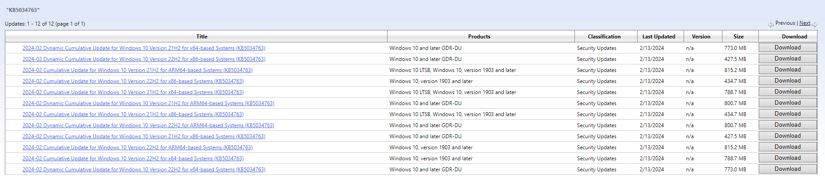Download Dynamic Cumulative Update 21H2 ARM64

click(787, 103)
